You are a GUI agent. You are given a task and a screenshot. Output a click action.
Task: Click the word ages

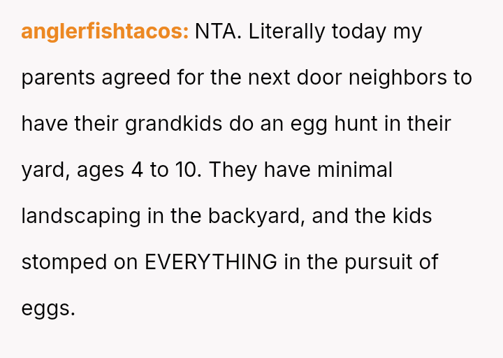click(99, 170)
